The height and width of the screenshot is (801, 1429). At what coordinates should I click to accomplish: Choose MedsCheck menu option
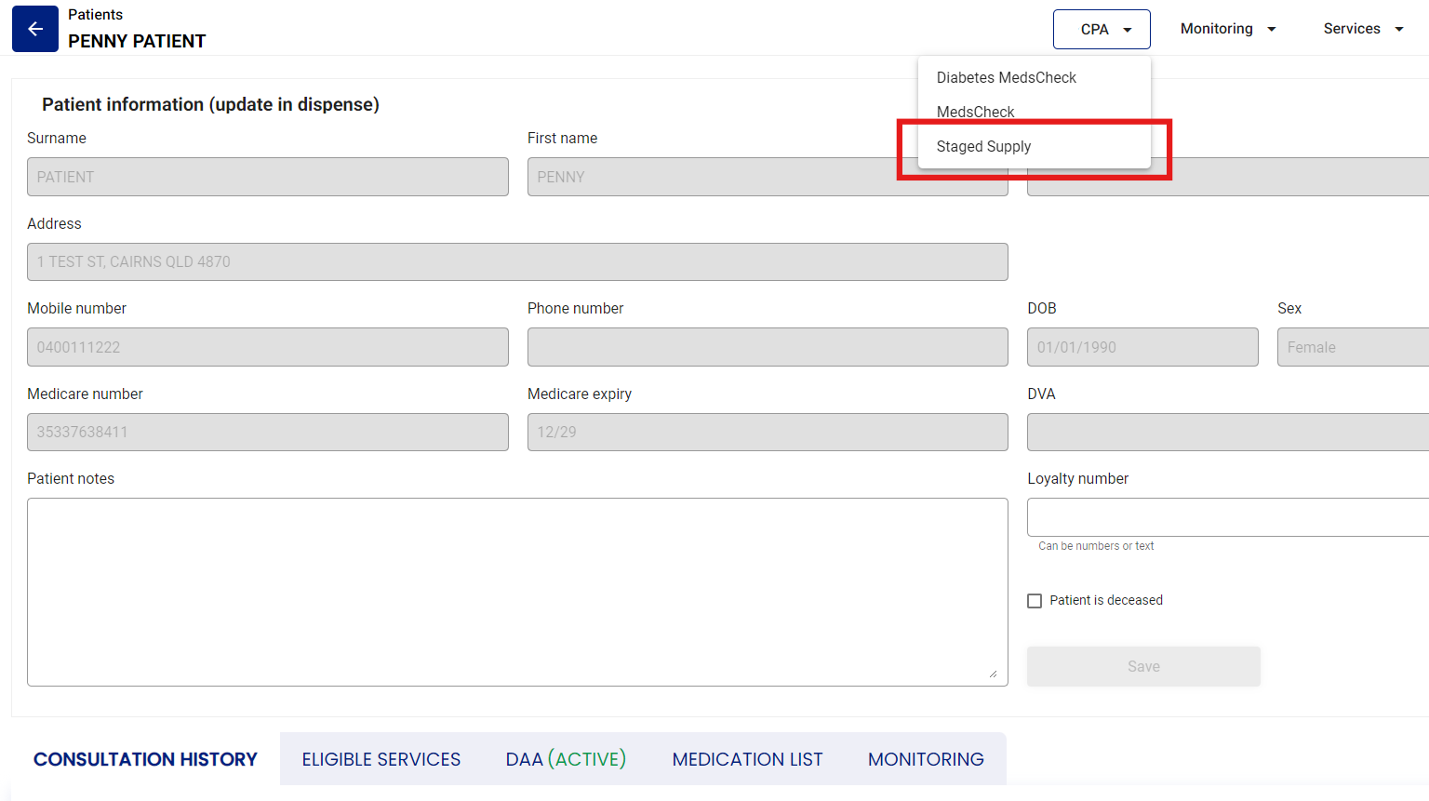[975, 112]
